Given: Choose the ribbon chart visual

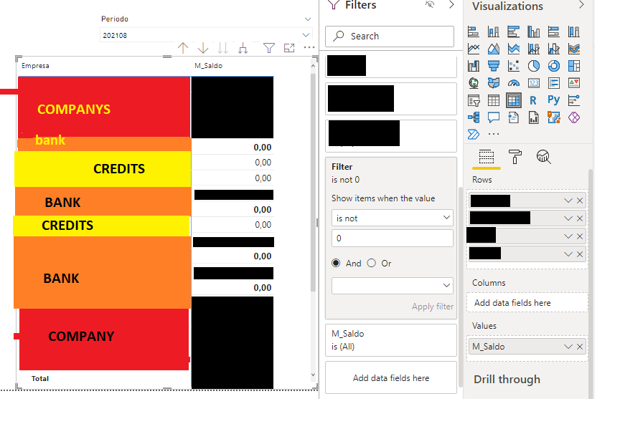Looking at the screenshot, I should (x=574, y=49).
